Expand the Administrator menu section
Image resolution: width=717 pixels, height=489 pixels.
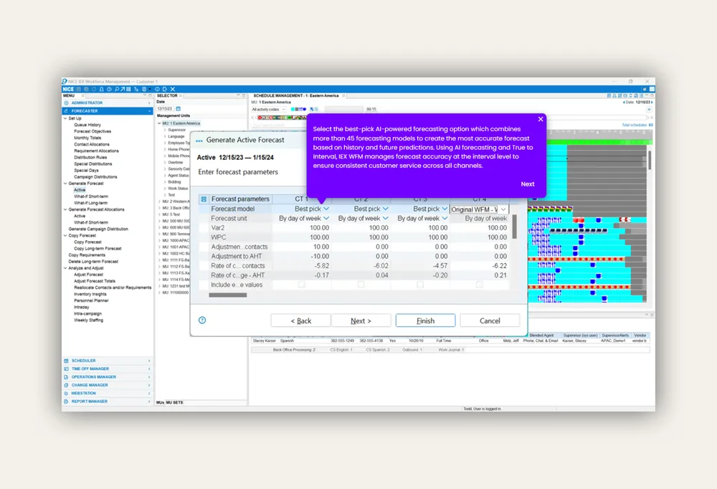(108, 103)
